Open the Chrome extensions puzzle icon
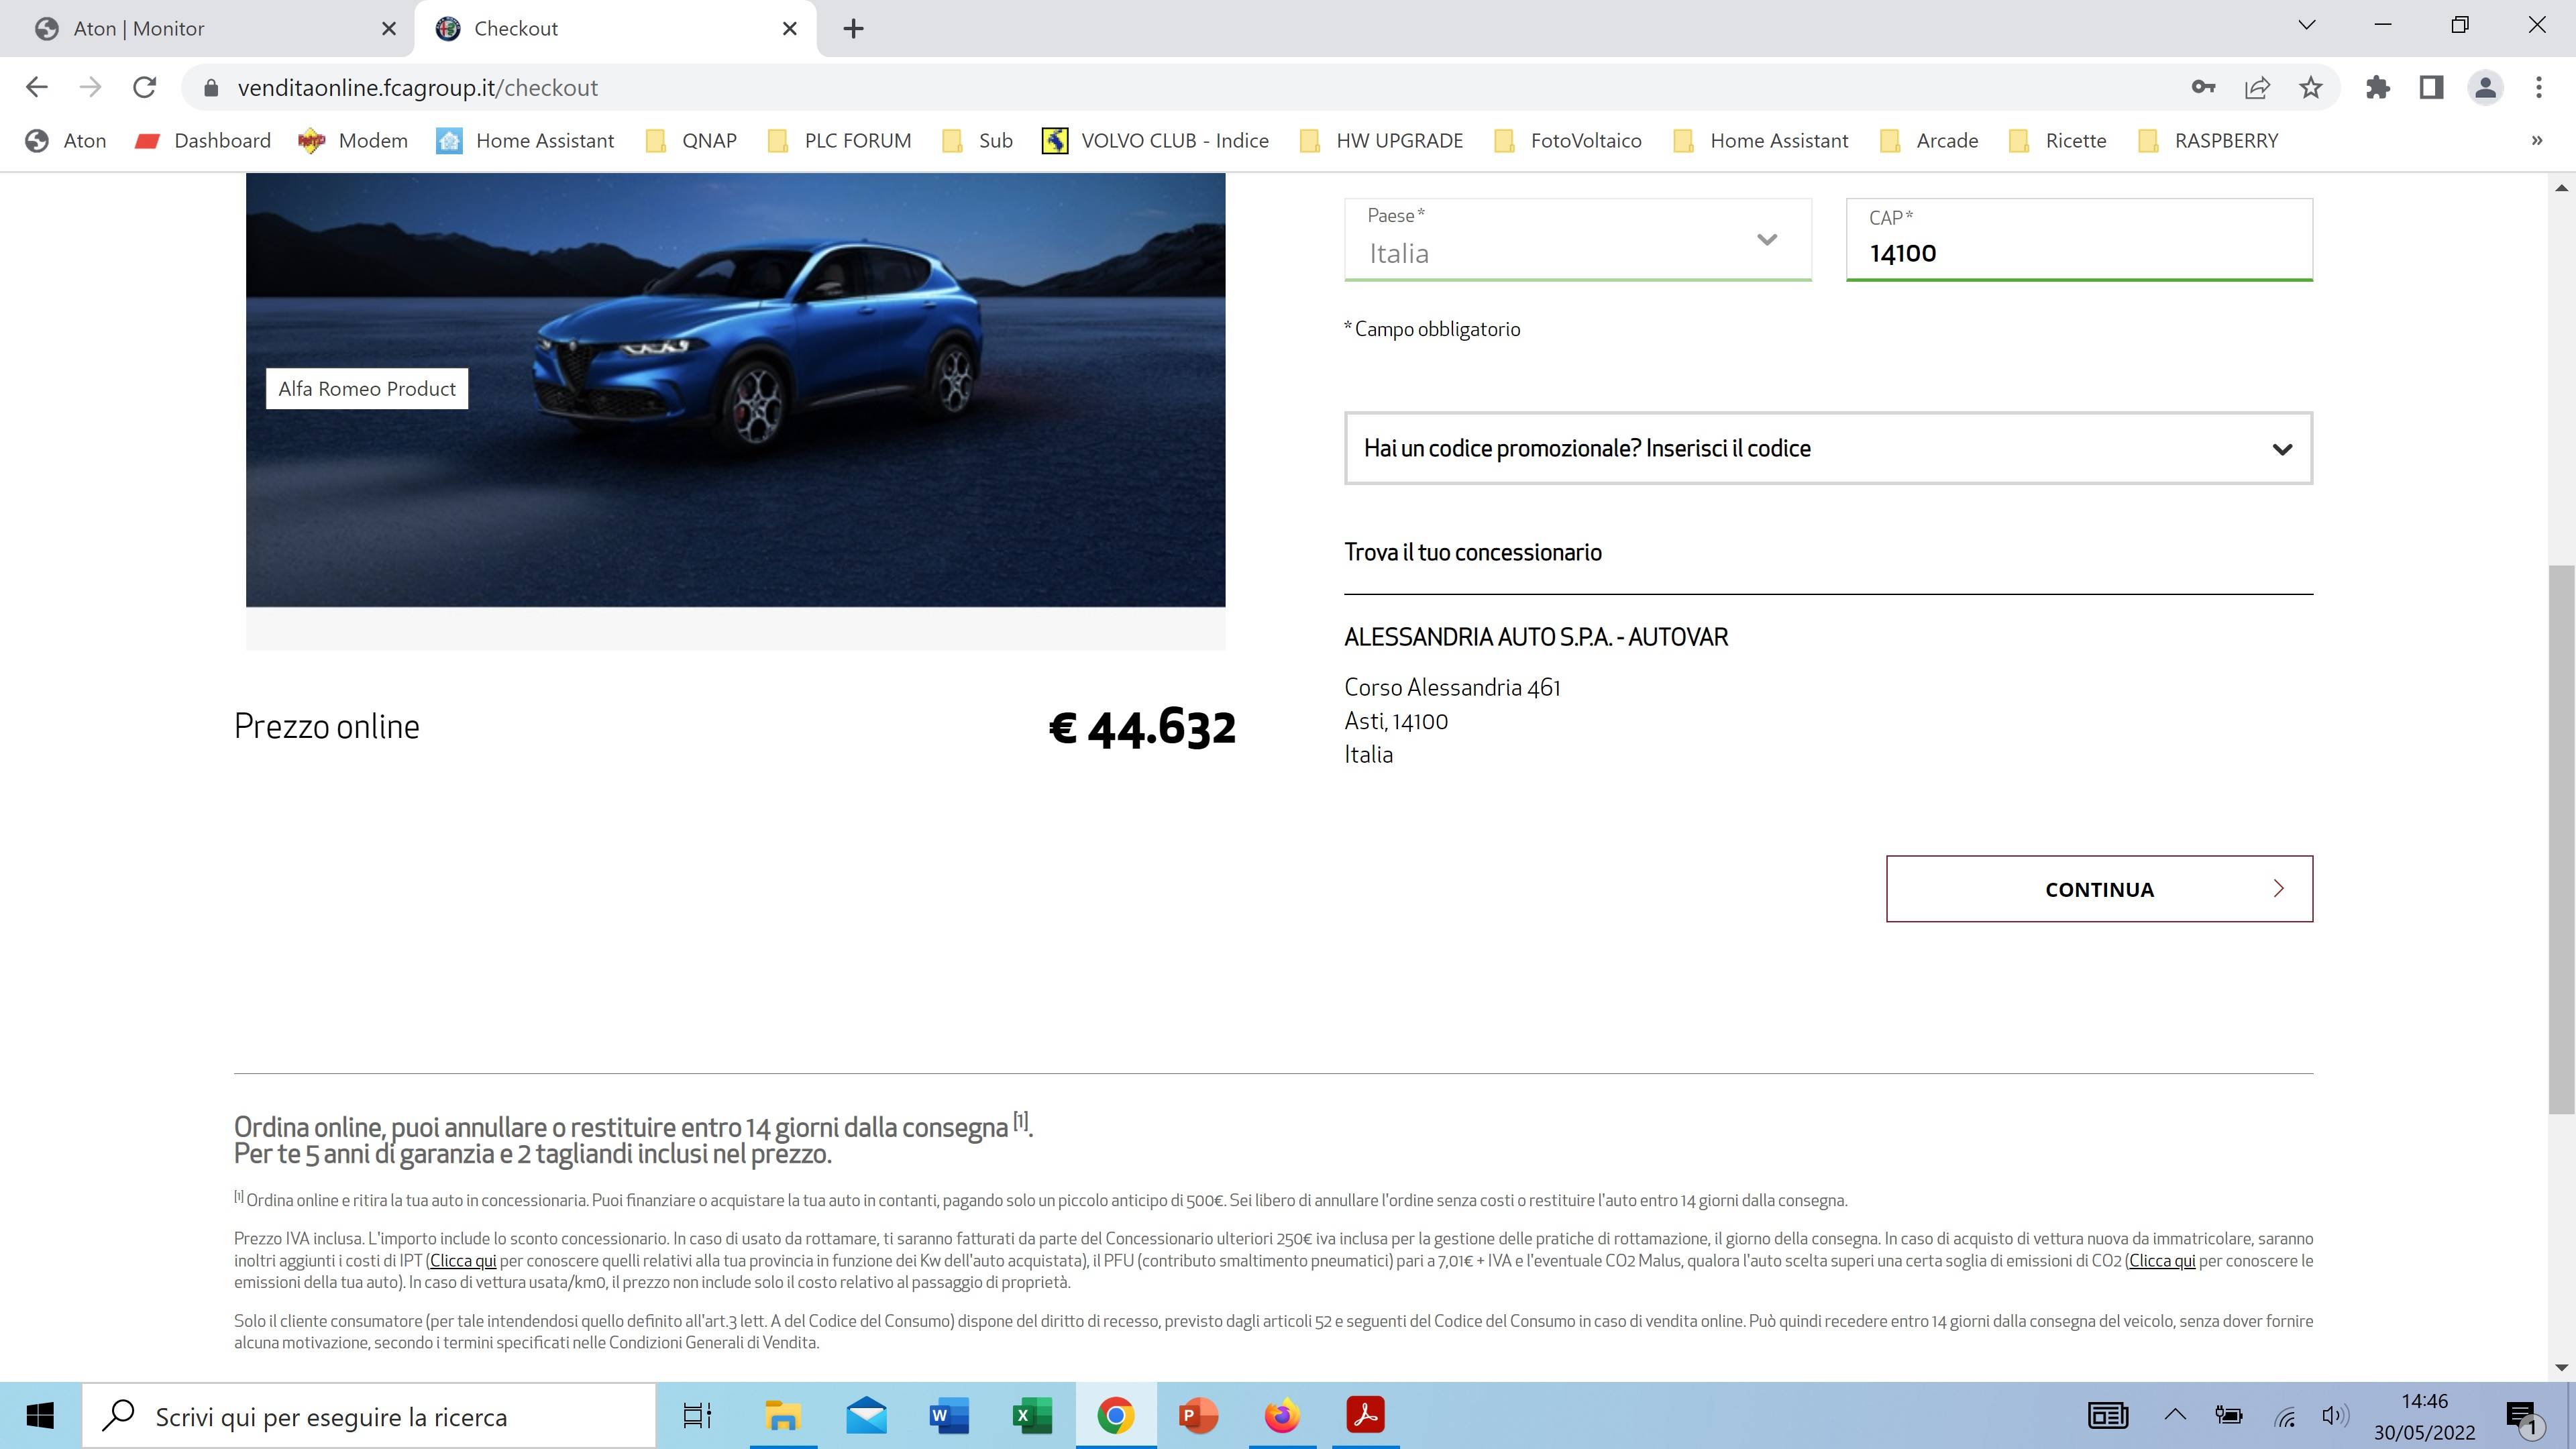The width and height of the screenshot is (2576, 1449). tap(2378, 87)
